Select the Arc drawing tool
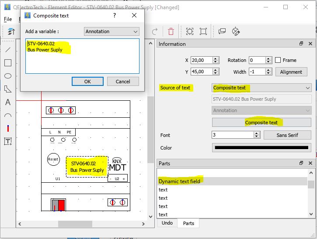The width and height of the screenshot is (317, 239). click(7, 116)
